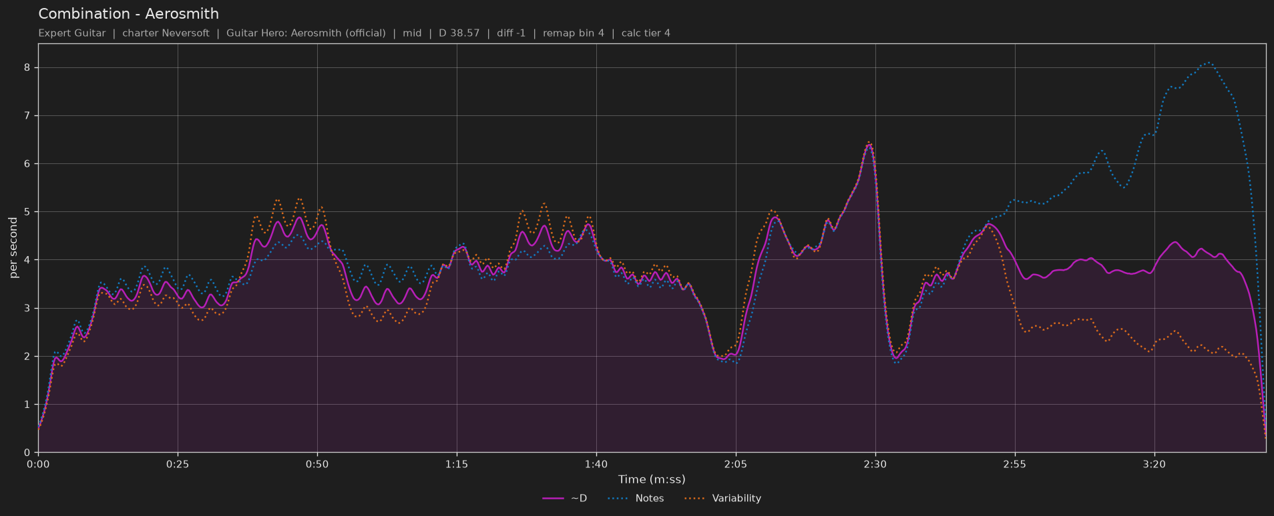1274x516 pixels.
Task: Click the 'Time (m:ss)' axis label
Action: pos(652,479)
